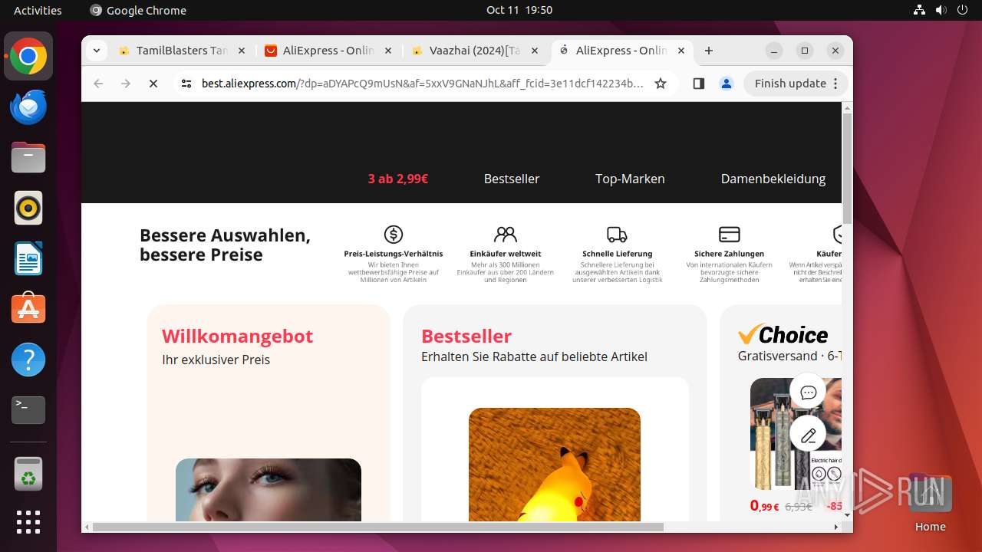Open Google Chrome from the dock
Screen dimensions: 982x552
[x=28, y=57]
